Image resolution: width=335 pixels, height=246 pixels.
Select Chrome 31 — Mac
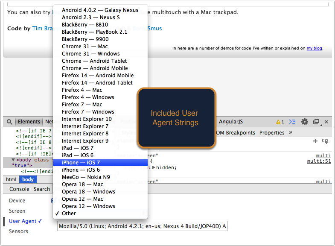click(x=100, y=47)
